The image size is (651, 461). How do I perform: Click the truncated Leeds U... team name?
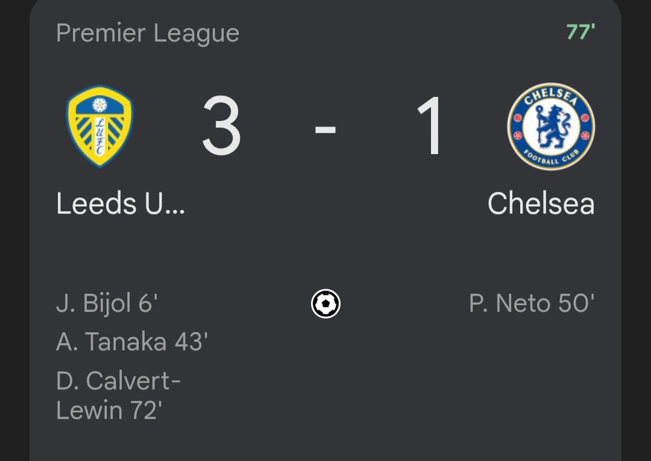pyautogui.click(x=119, y=204)
